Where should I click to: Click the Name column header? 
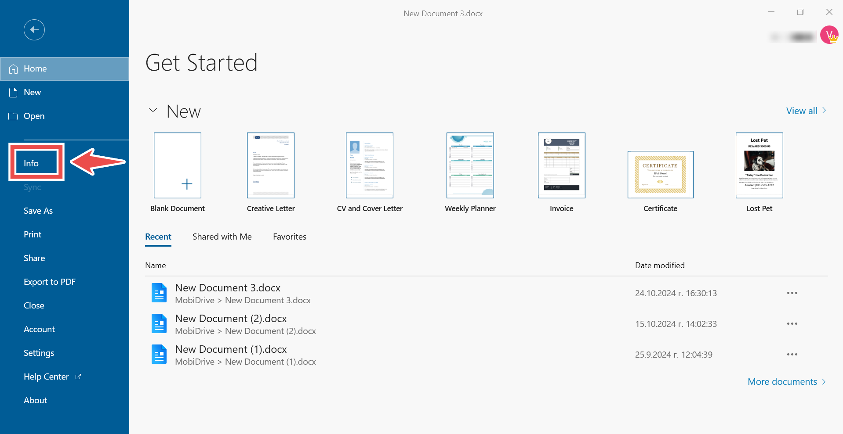(x=156, y=265)
